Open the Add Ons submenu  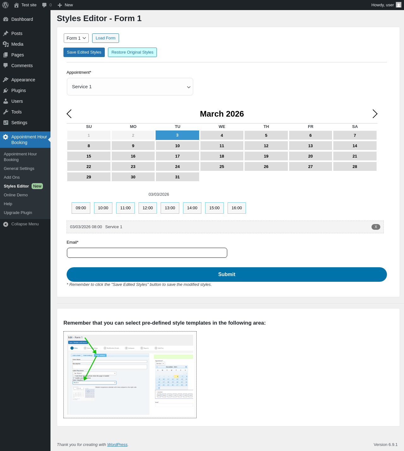pyautogui.click(x=12, y=177)
